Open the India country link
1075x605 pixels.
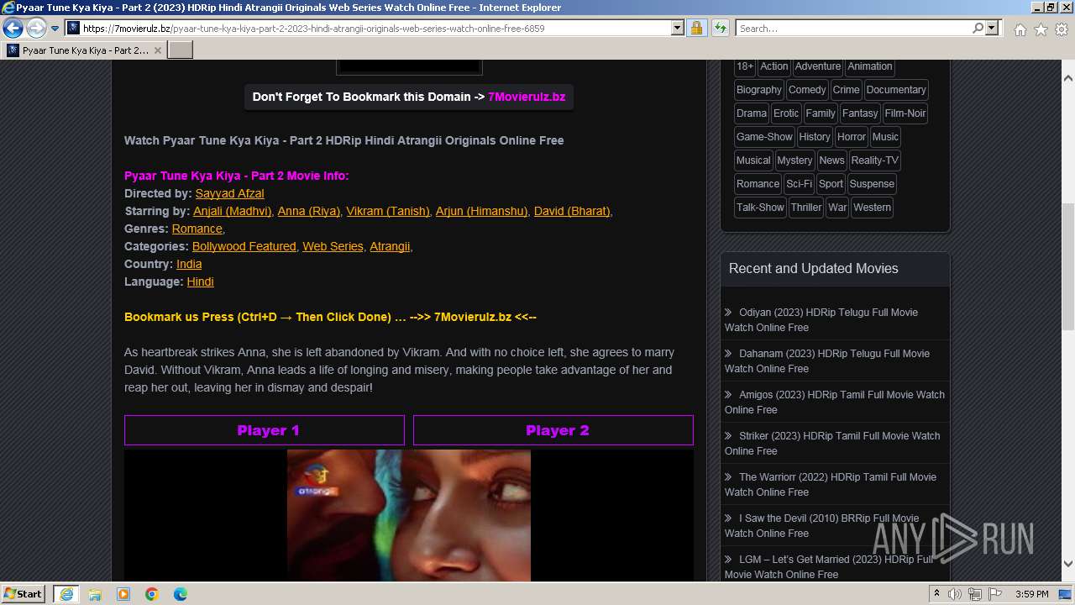pos(189,264)
